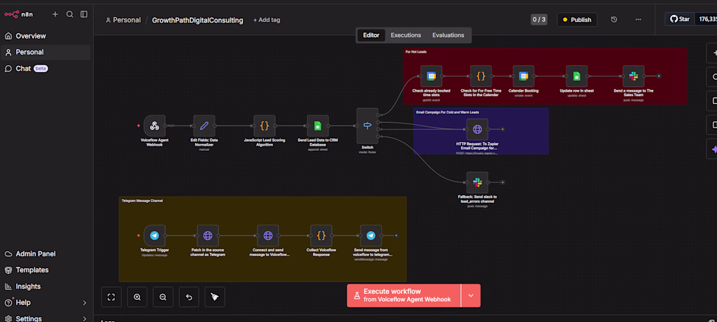This screenshot has width=717, height=322.
Task: Select HTTP Request To Zapier node
Action: (477, 129)
